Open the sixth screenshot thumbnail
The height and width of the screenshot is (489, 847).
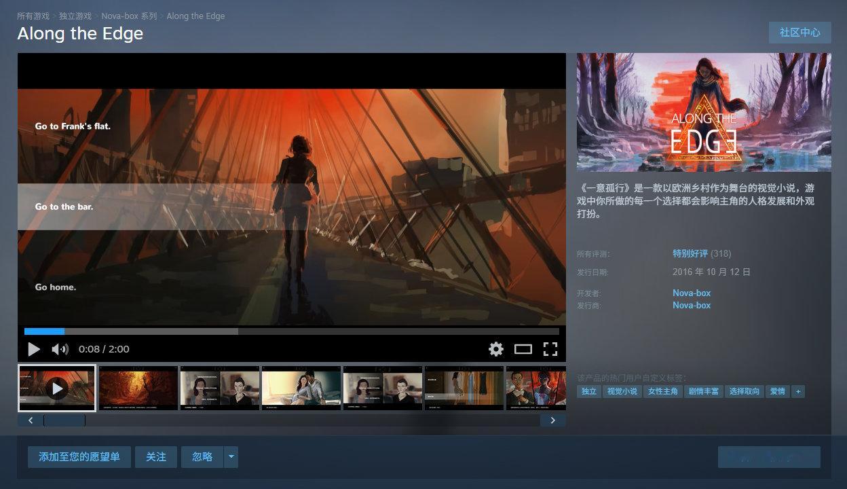tap(464, 388)
